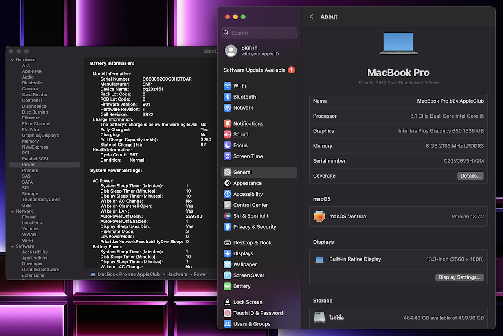Select Applications under Software in System Information

(35, 258)
